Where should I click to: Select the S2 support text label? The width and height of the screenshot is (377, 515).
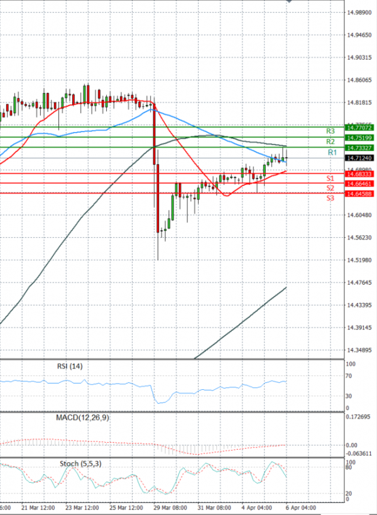click(x=330, y=188)
